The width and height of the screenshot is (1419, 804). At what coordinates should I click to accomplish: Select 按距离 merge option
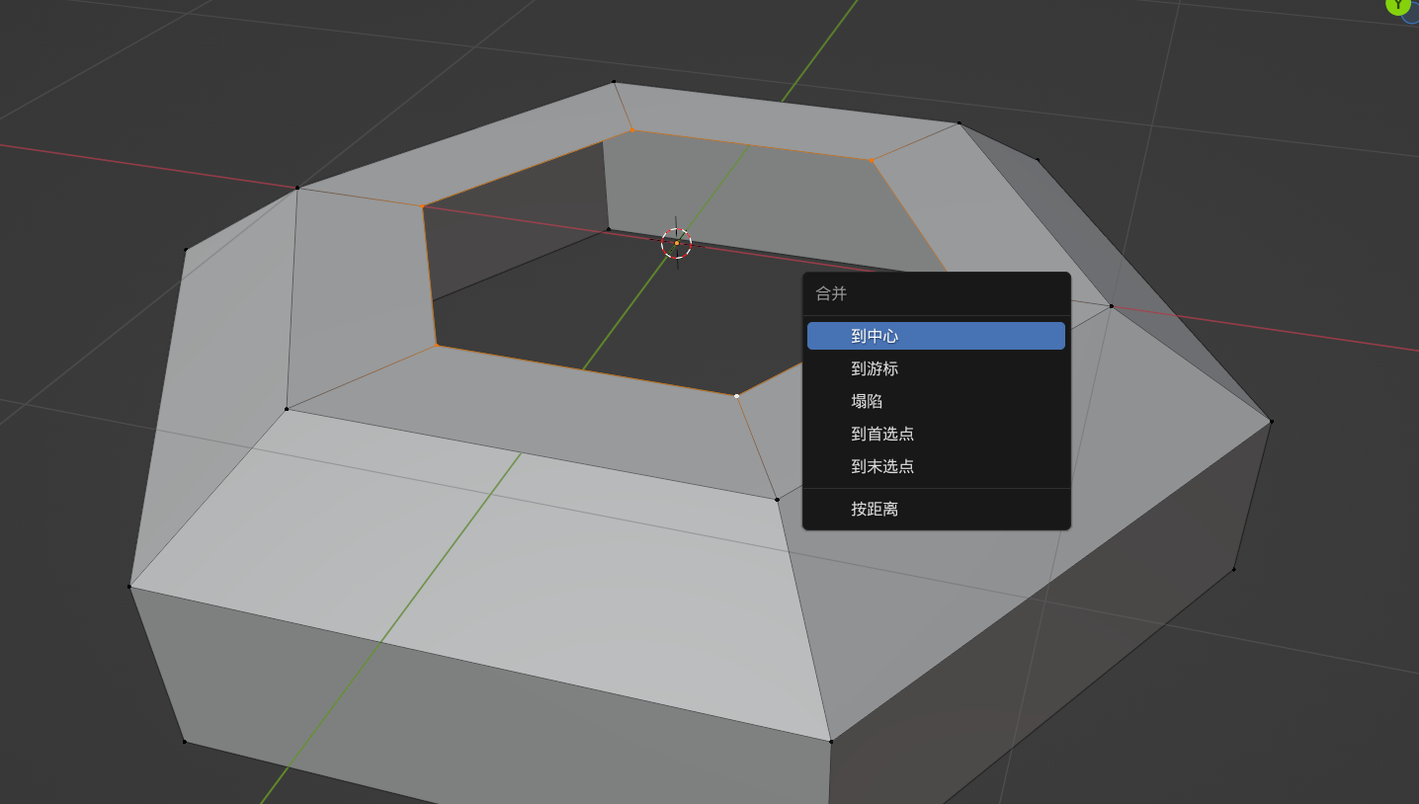936,509
